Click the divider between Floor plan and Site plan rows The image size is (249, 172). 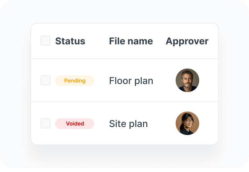(x=124, y=102)
